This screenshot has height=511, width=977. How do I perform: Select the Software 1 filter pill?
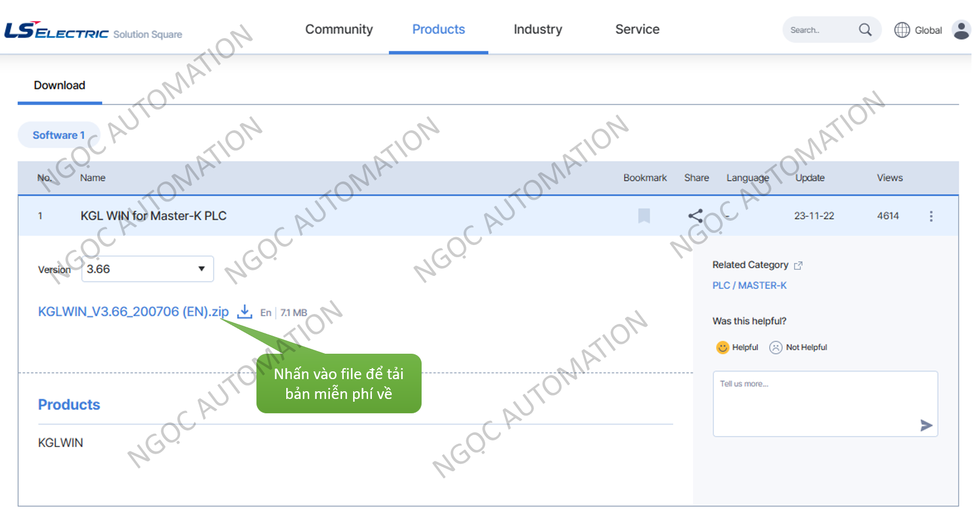pos(59,135)
